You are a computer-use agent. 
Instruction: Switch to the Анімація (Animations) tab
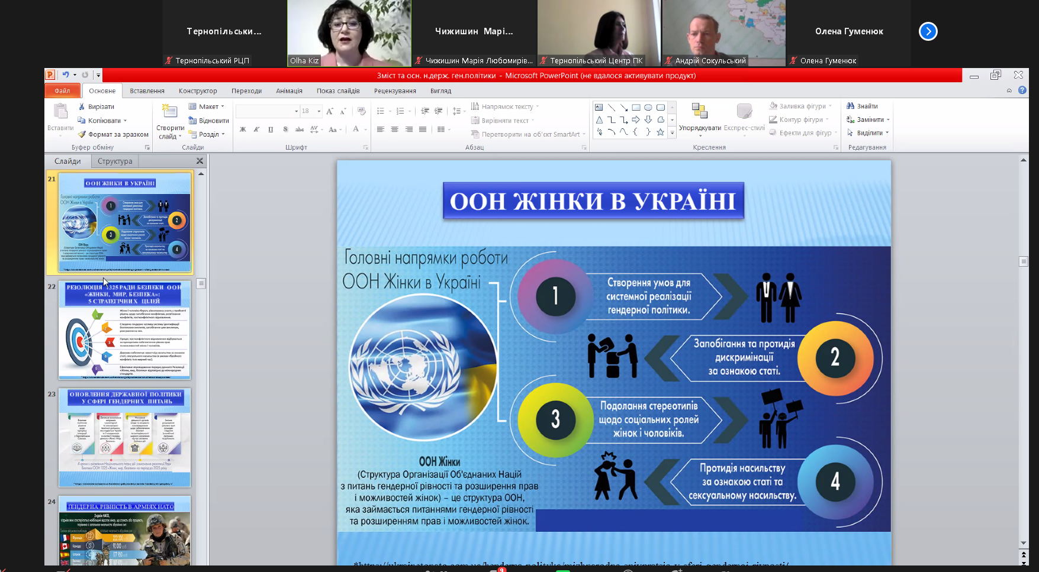coord(289,91)
